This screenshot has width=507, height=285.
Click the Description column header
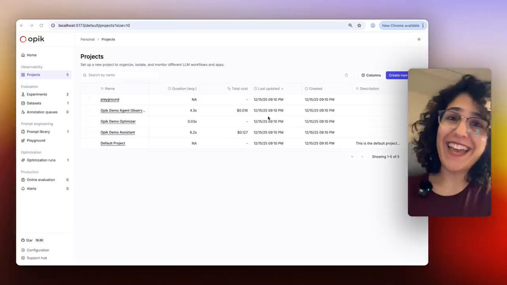[x=367, y=89]
